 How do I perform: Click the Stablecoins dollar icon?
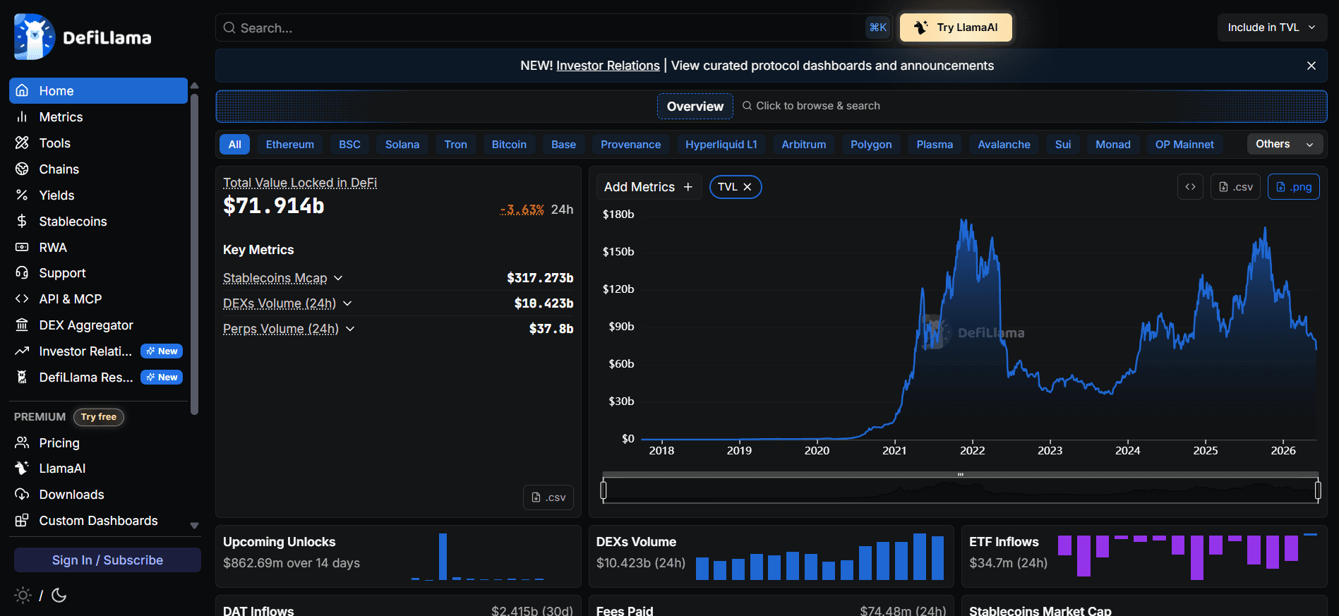pyautogui.click(x=22, y=221)
